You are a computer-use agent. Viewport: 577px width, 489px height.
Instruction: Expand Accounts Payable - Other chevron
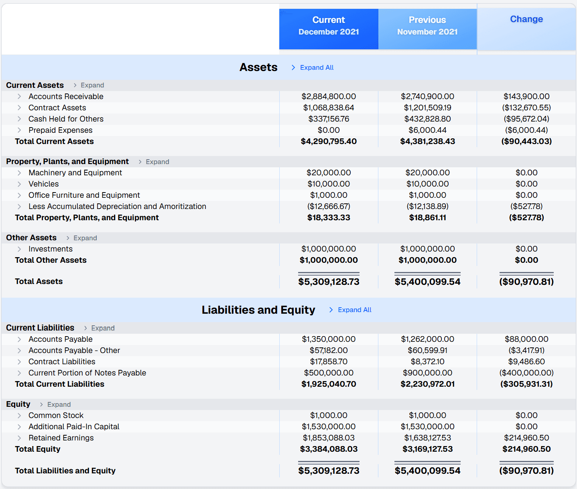(x=19, y=350)
